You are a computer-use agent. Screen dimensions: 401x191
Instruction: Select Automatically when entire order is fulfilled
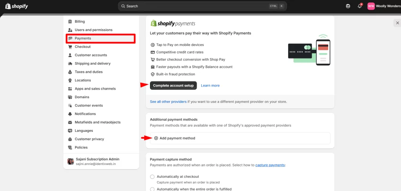coord(152,189)
